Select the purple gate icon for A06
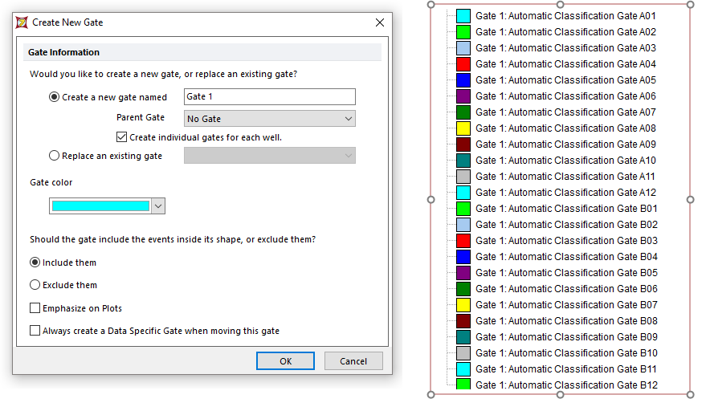Image resolution: width=706 pixels, height=407 pixels. pos(463,96)
